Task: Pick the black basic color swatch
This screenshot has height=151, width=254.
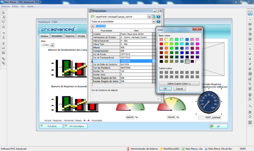Action: [161, 61]
